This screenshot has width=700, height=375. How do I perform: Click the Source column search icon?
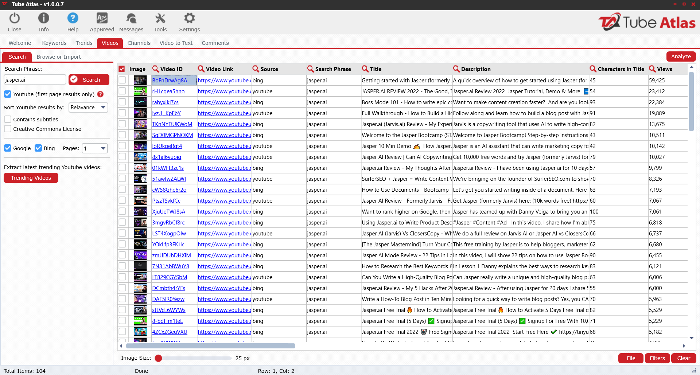256,69
